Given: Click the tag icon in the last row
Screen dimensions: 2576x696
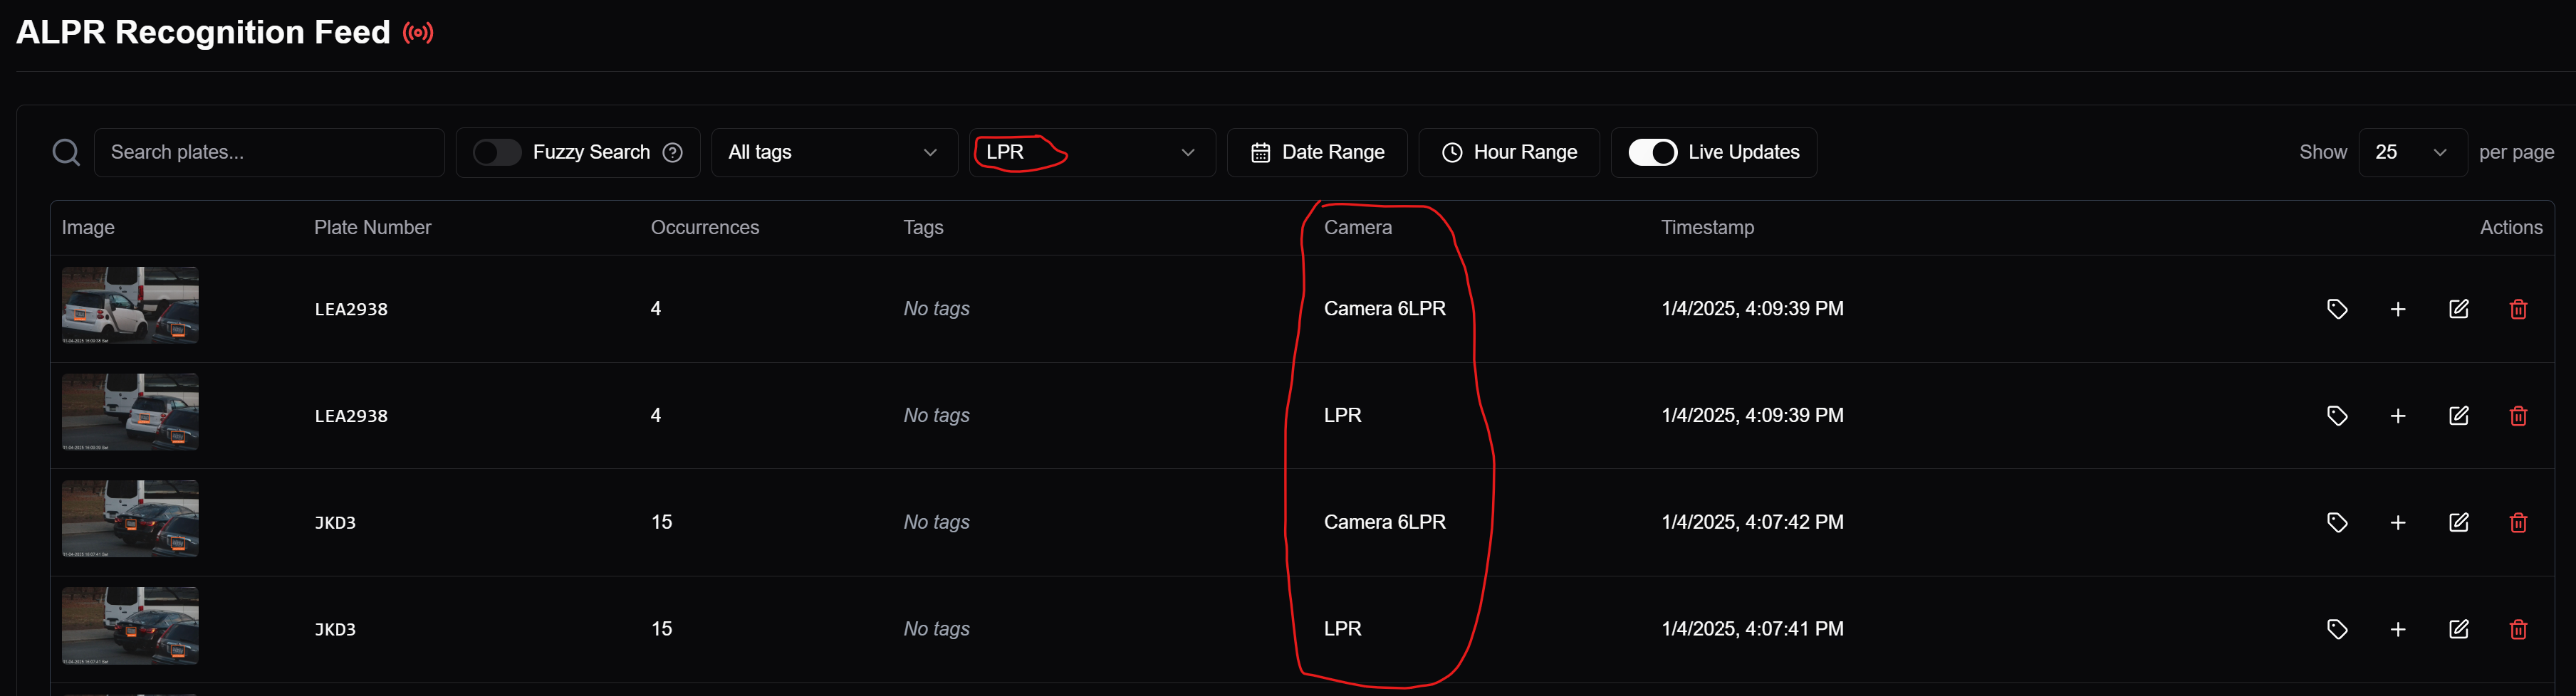Looking at the screenshot, I should point(2336,630).
